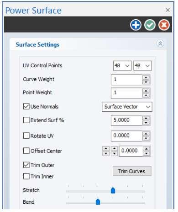Screen dimensions: 178x212
Task: Uncheck the Trim Outer option
Action: [26, 165]
